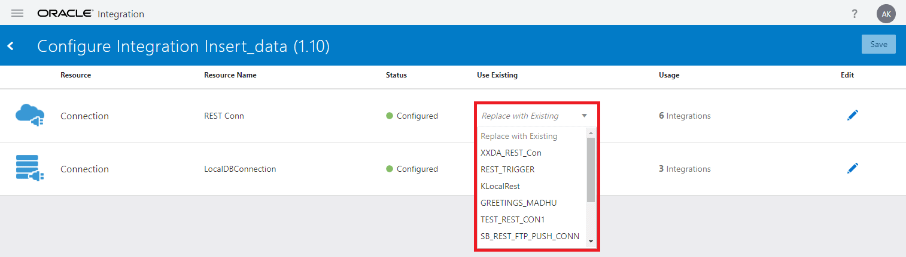Click the Oracle Integration logo
Viewport: 906px width, 257px height.
[90, 14]
